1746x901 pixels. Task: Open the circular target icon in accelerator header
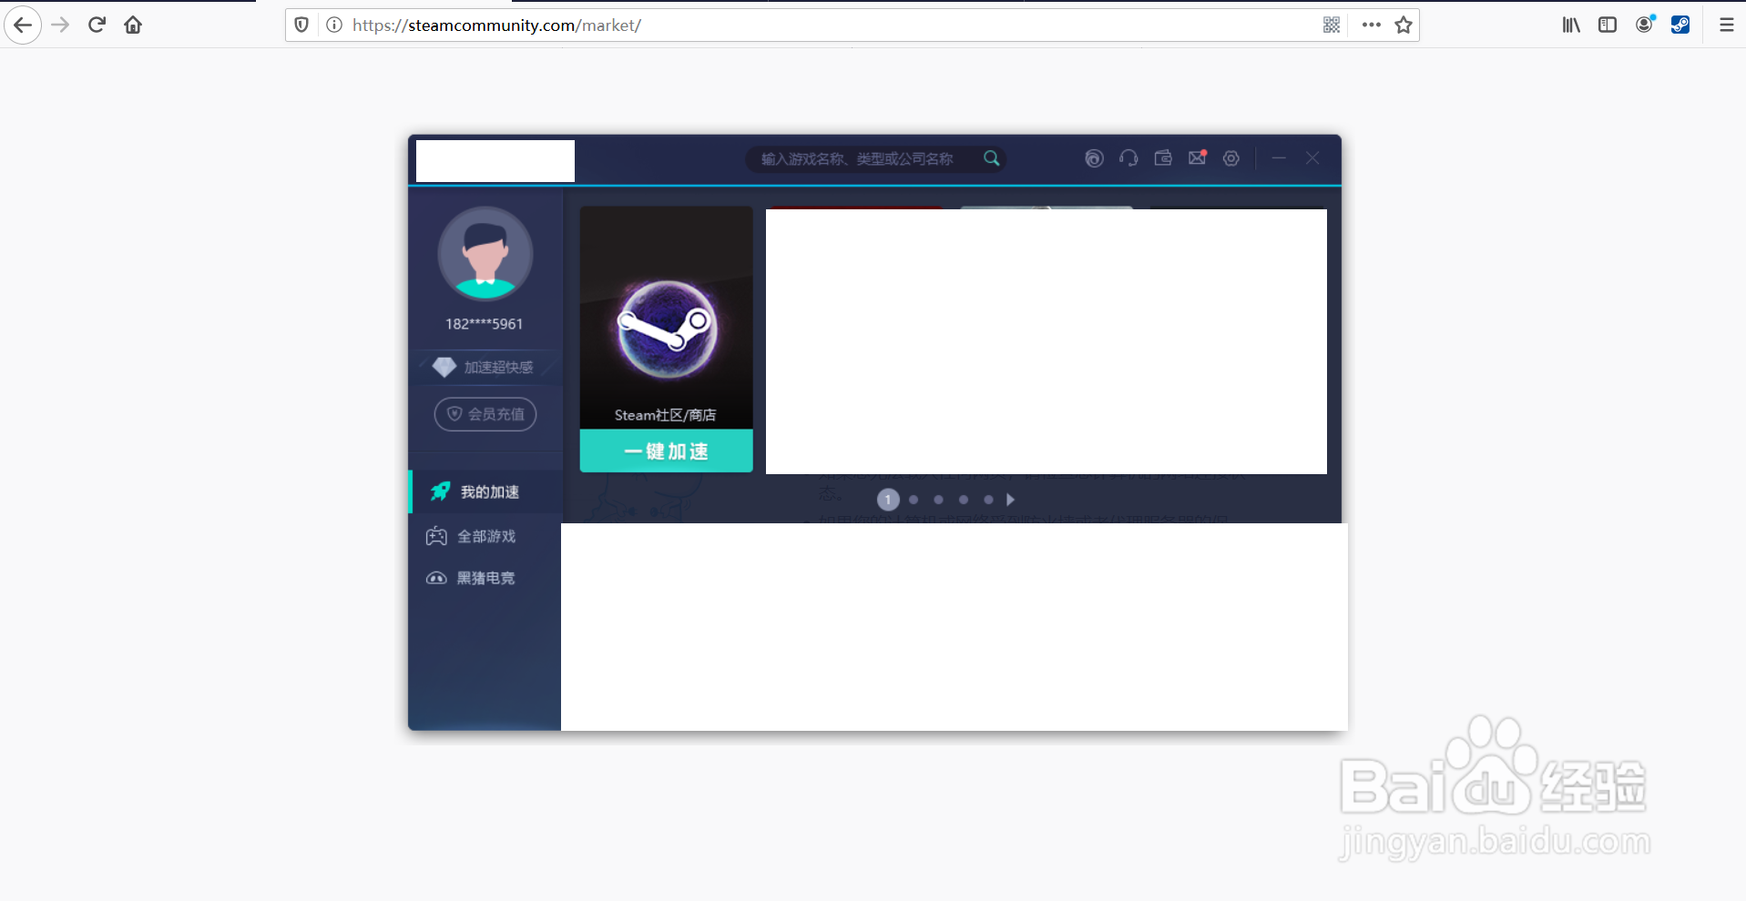click(1094, 158)
